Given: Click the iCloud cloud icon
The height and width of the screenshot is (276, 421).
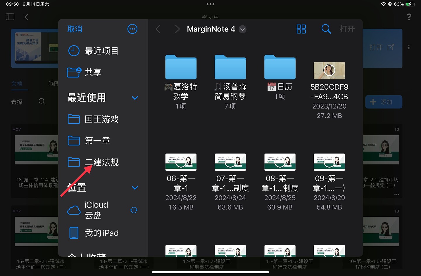Looking at the screenshot, I should pos(74,210).
